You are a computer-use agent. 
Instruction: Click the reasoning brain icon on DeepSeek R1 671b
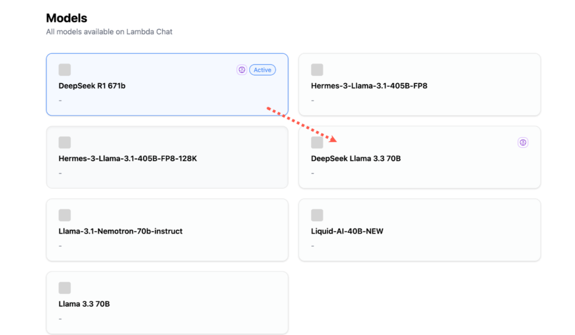point(242,70)
